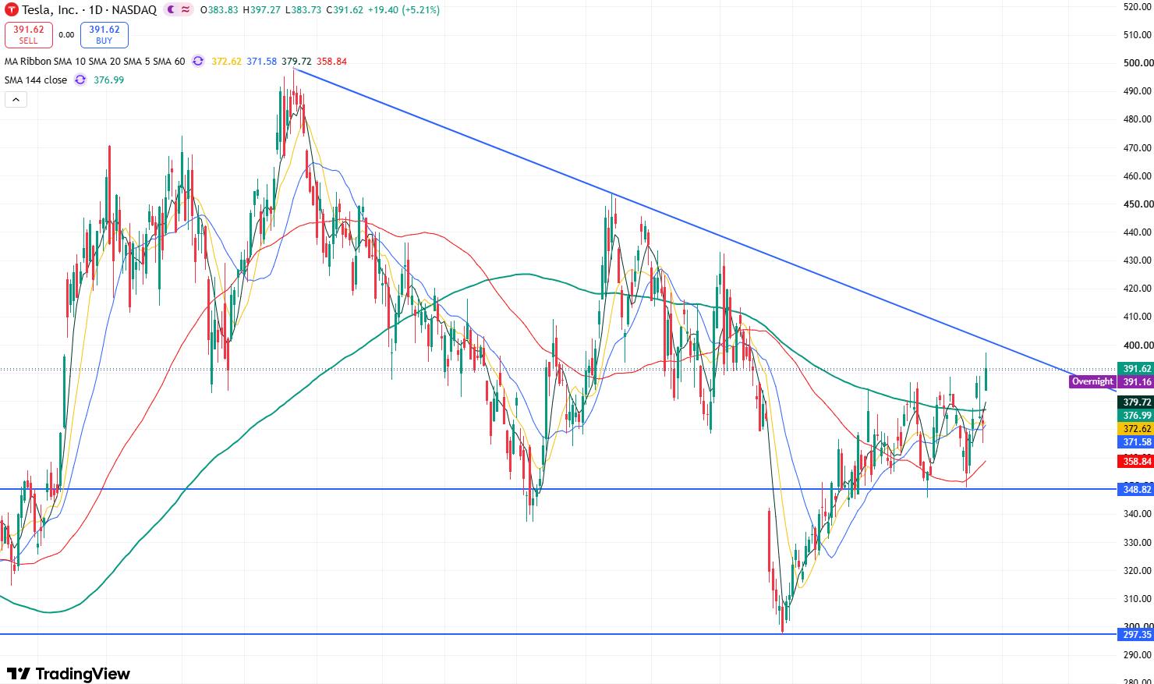Click the purple Overnight price label
The width and height of the screenshot is (1154, 684).
pyautogui.click(x=1092, y=381)
